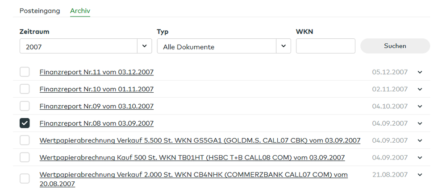Uncheck the Finanzreport Nr.08 checkbox

click(x=25, y=123)
